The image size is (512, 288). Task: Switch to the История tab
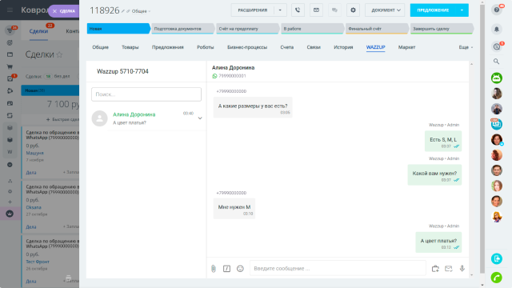[x=343, y=47]
